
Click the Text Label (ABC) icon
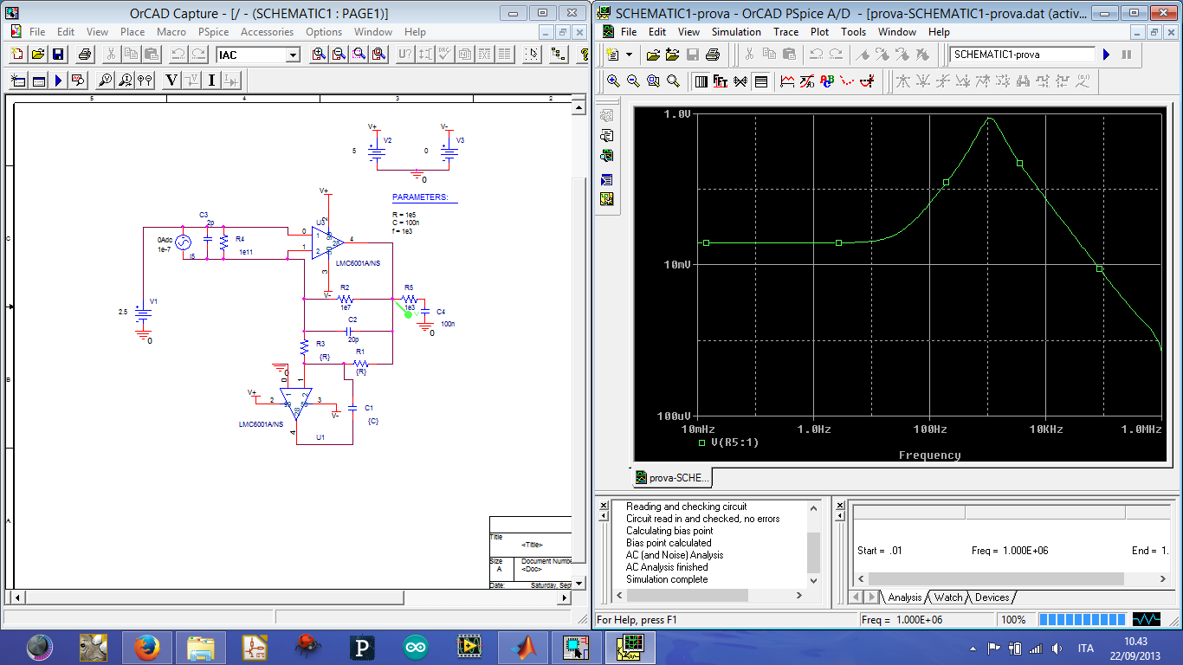pos(827,81)
